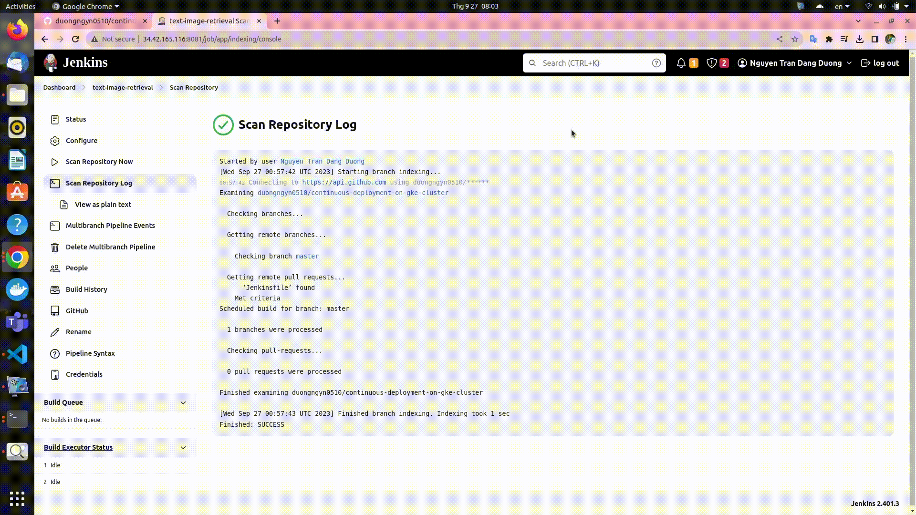This screenshot has width=916, height=515.
Task: Click Scan Repository Now
Action: point(99,162)
